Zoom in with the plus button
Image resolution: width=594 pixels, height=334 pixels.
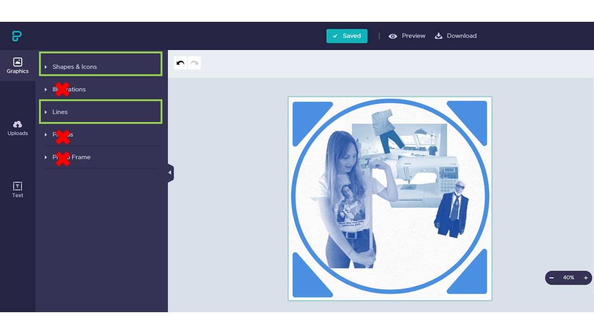(x=586, y=278)
